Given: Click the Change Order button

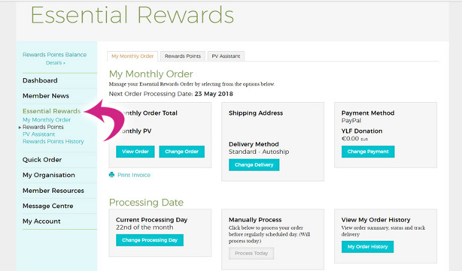Looking at the screenshot, I should 182,151.
